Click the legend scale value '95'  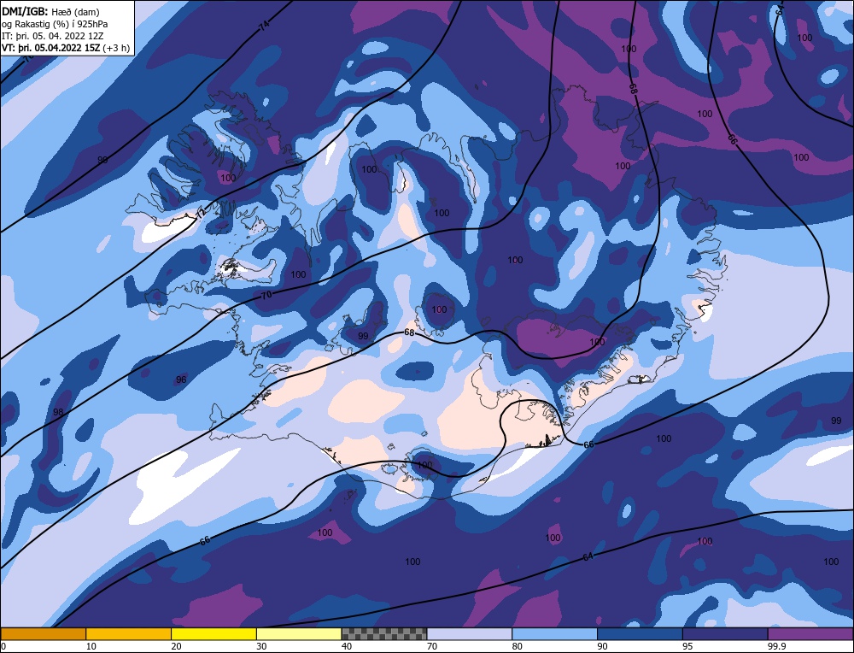(x=687, y=646)
